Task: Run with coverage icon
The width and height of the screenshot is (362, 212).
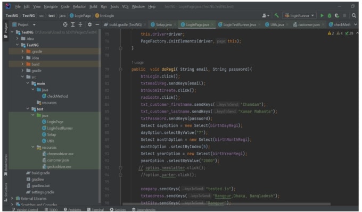Action: point(337,15)
